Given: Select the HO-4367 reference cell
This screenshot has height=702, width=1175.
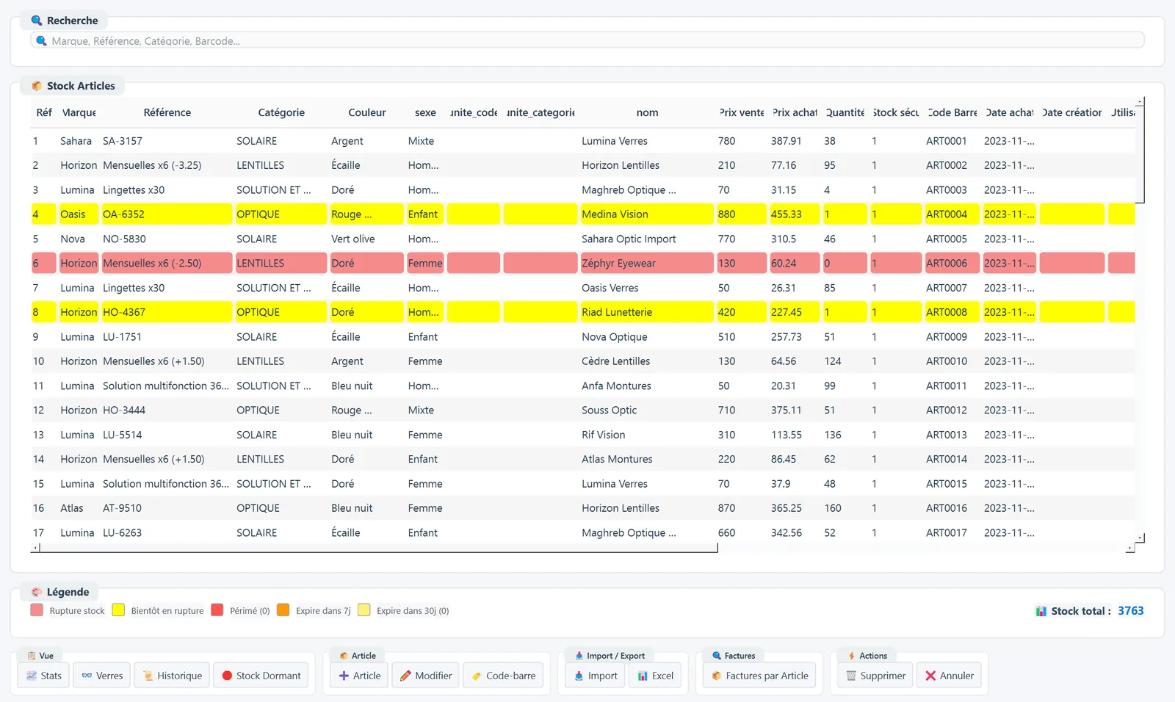Looking at the screenshot, I should 167,312.
